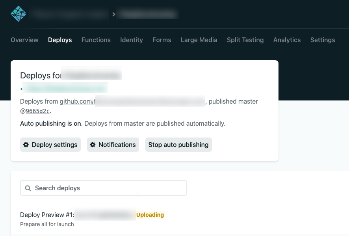The width and height of the screenshot is (349, 236).
Task: Click the gear icon on Notifications
Action: pyautogui.click(x=93, y=145)
